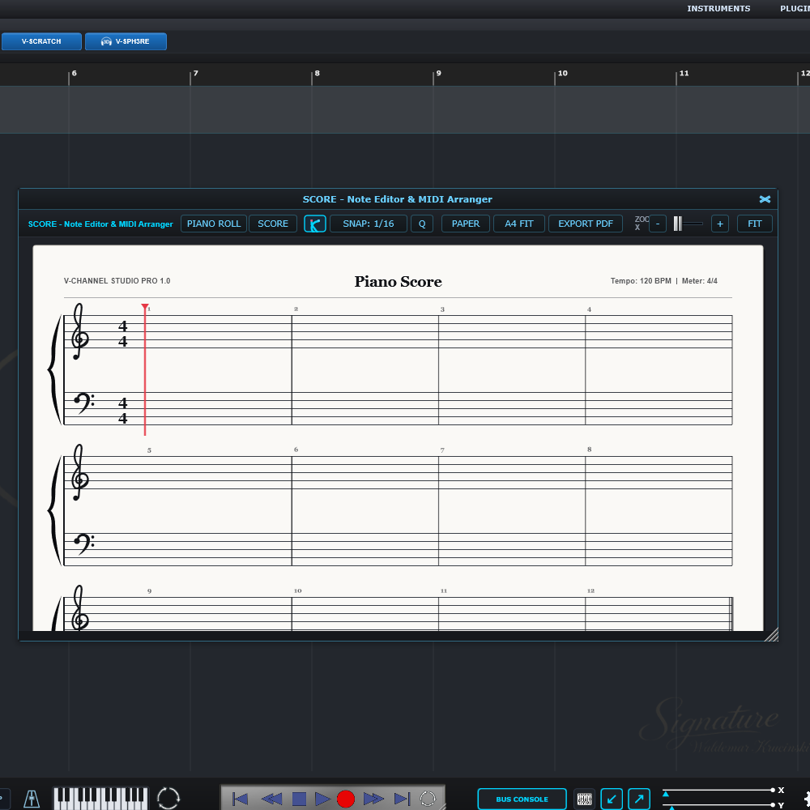
Task: Increase score zoom with plus button
Action: click(719, 224)
